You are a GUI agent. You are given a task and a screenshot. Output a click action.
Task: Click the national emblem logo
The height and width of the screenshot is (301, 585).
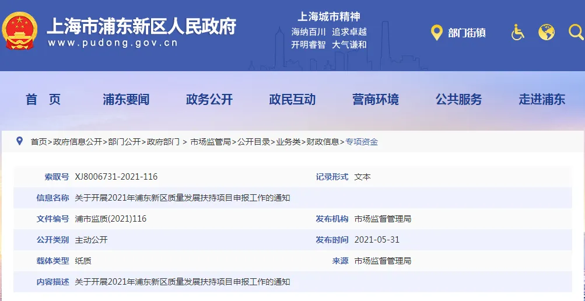click(x=19, y=31)
